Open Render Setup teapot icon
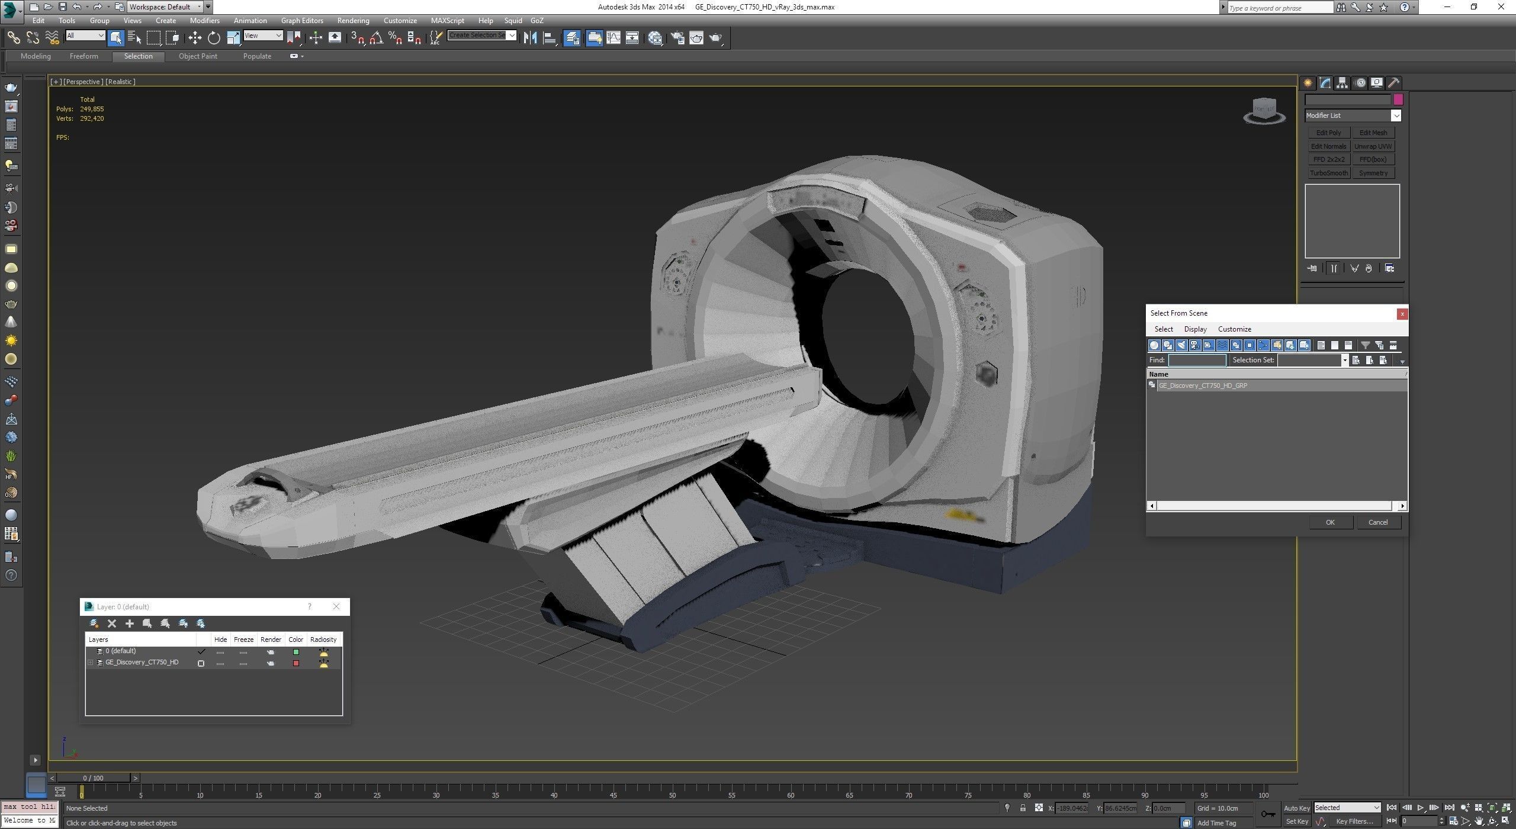This screenshot has width=1516, height=829. coord(677,38)
